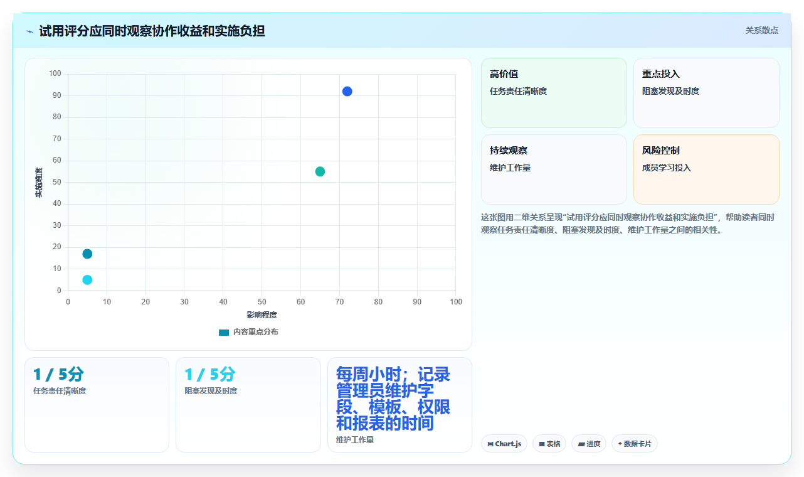Click the 实施难度 y-axis title

[39, 183]
